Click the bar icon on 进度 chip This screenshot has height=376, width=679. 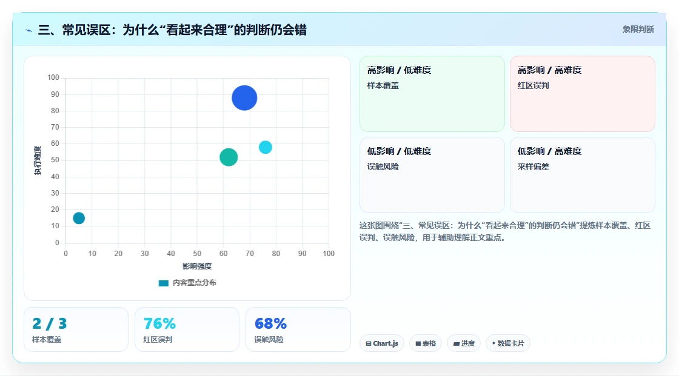coord(457,343)
